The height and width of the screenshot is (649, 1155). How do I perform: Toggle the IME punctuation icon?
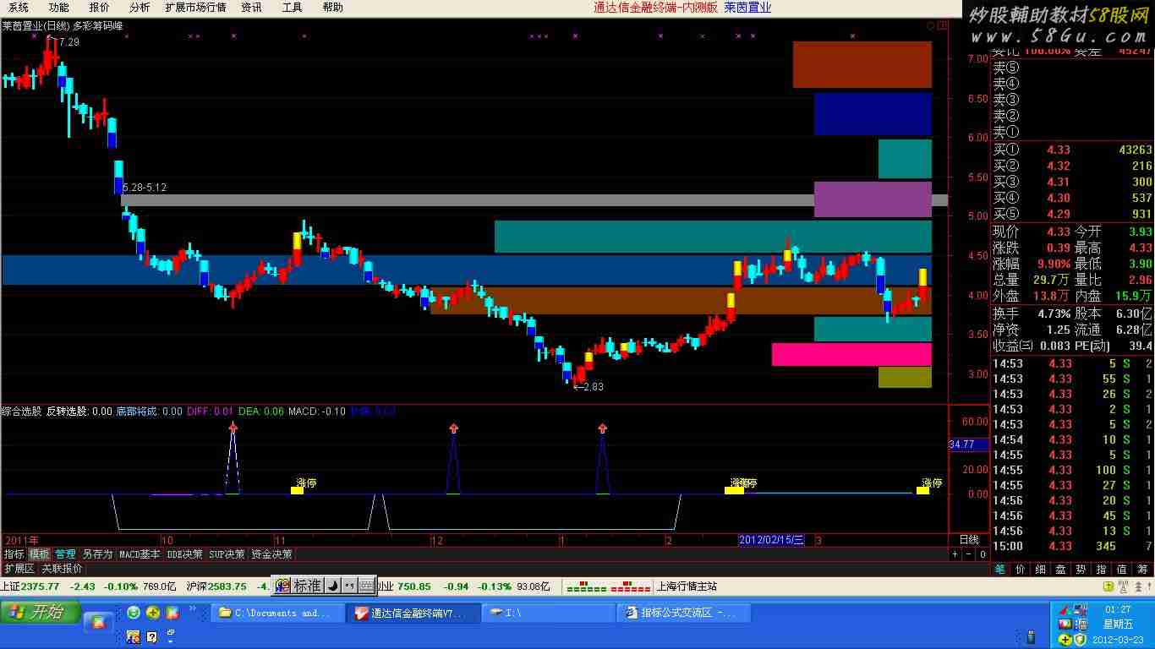[348, 585]
